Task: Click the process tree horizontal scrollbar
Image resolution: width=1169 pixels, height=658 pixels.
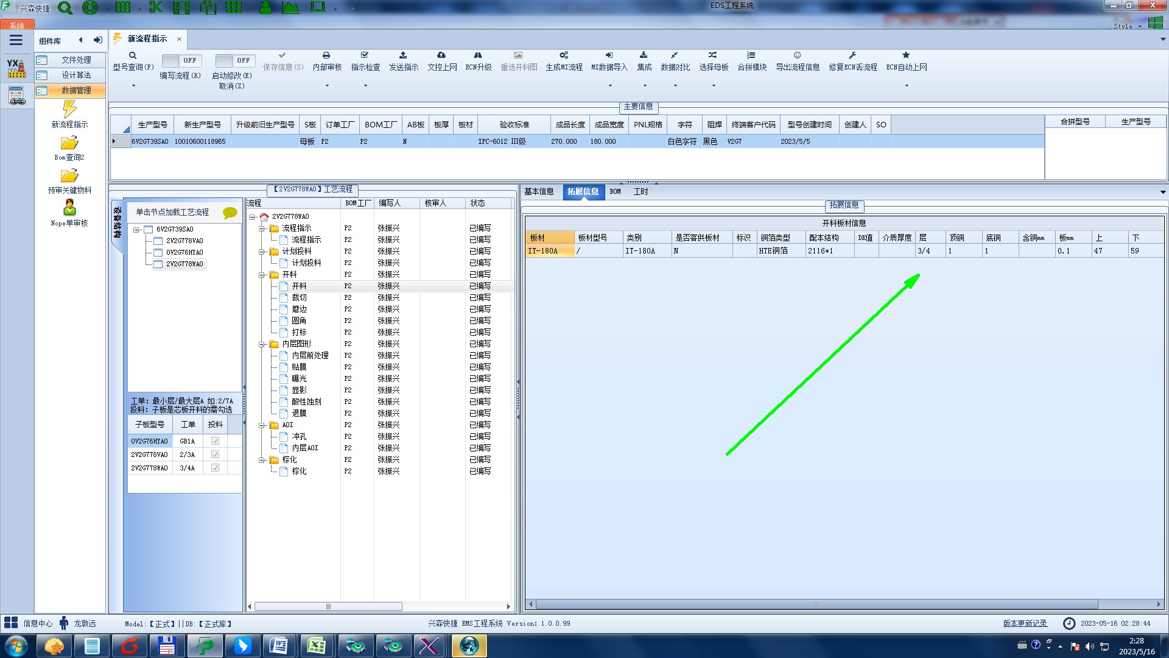Action: pyautogui.click(x=328, y=606)
